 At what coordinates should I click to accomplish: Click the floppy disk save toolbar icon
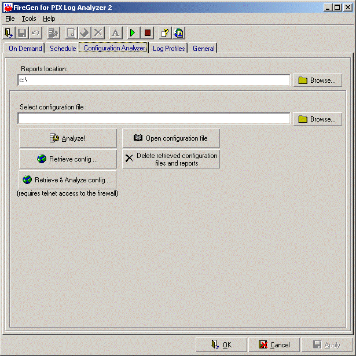pyautogui.click(x=22, y=33)
